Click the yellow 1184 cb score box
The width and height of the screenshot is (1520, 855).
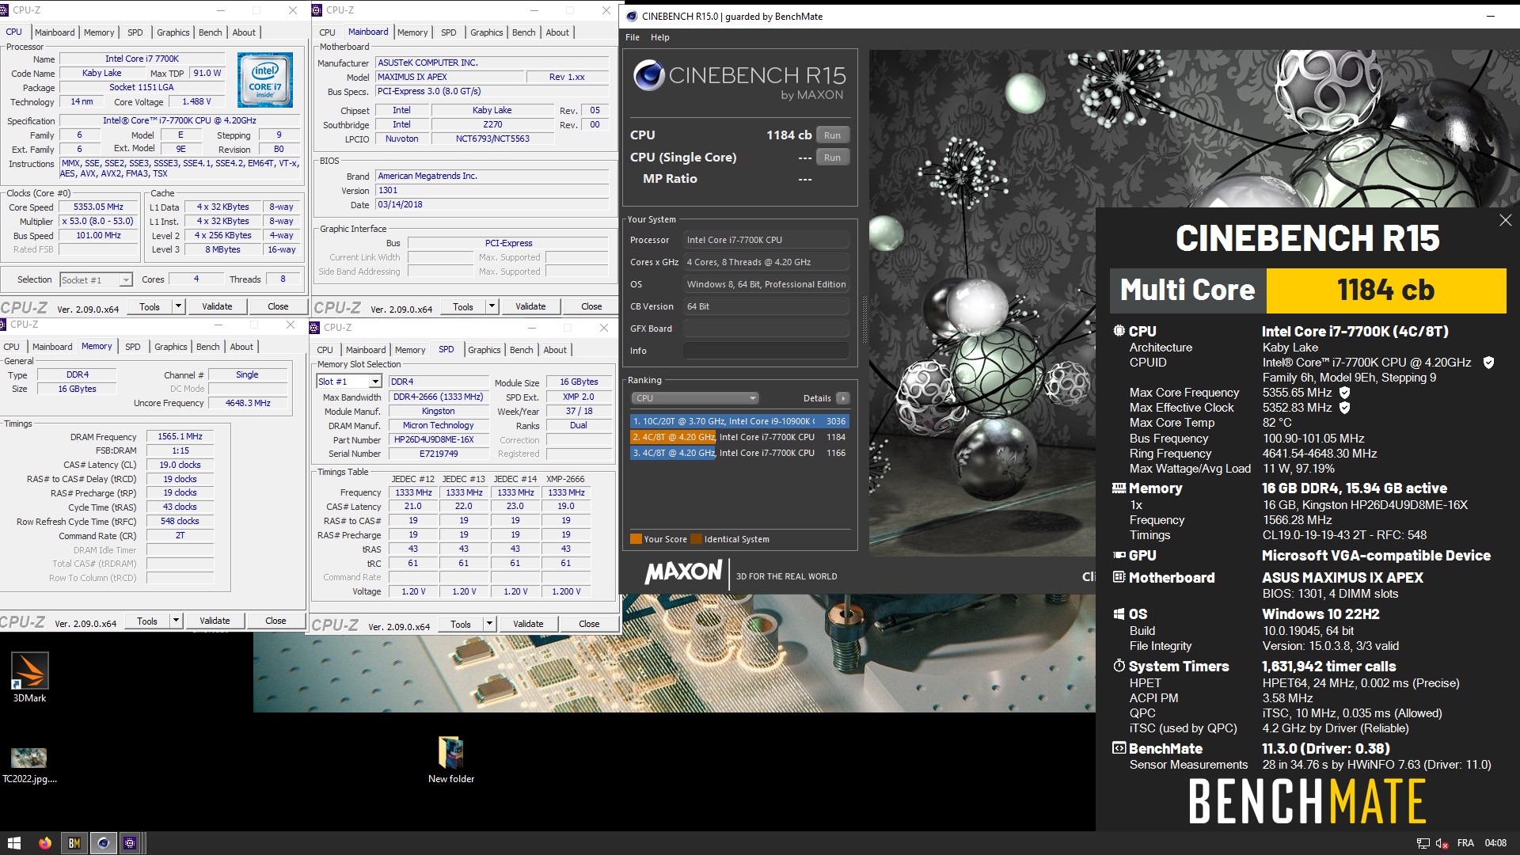1386,291
